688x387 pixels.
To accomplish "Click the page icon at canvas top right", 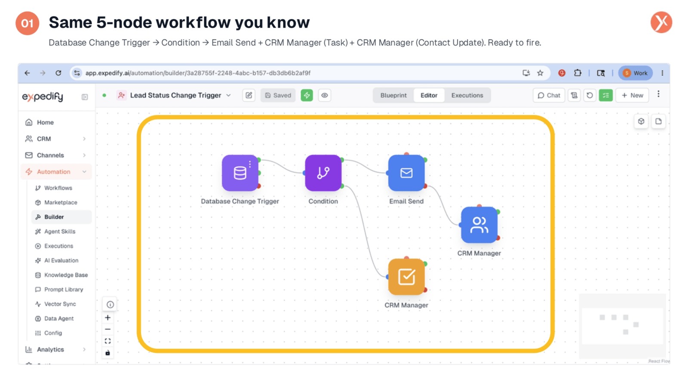I will click(x=658, y=122).
